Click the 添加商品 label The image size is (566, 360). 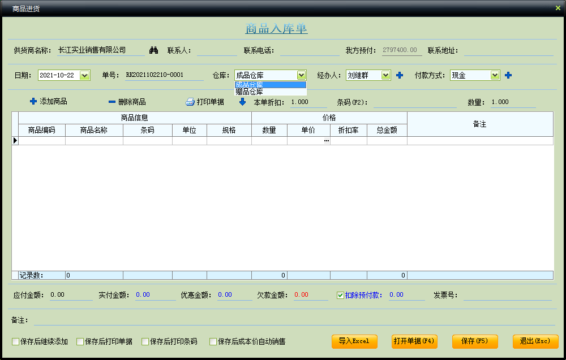[53, 101]
